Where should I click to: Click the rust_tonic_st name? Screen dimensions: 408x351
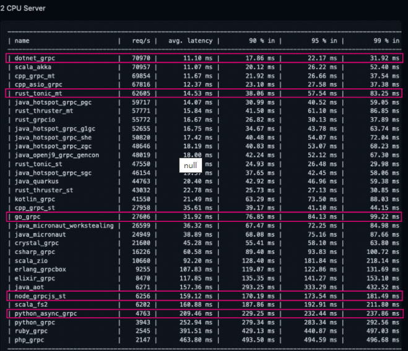click(x=38, y=164)
